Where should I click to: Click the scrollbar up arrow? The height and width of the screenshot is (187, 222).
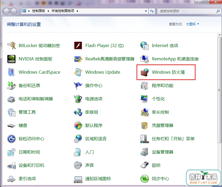point(220,35)
